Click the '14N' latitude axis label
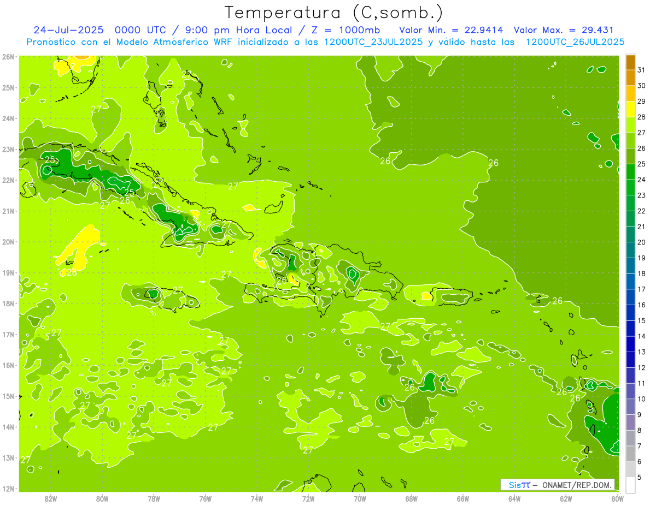 click(8, 427)
